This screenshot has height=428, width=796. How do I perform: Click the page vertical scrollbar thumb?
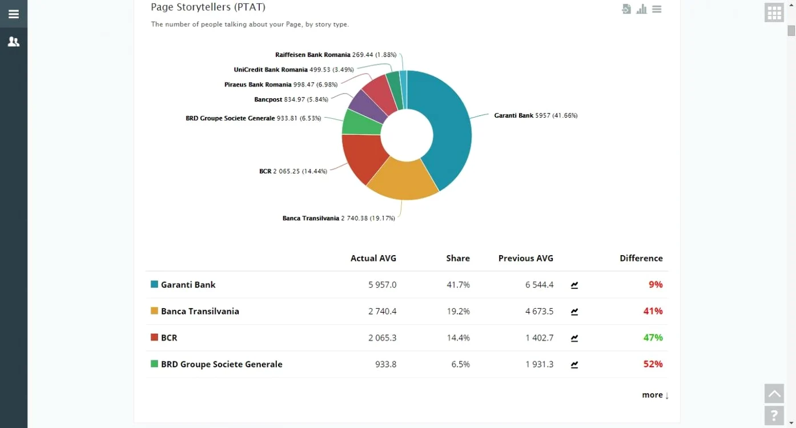tap(791, 31)
